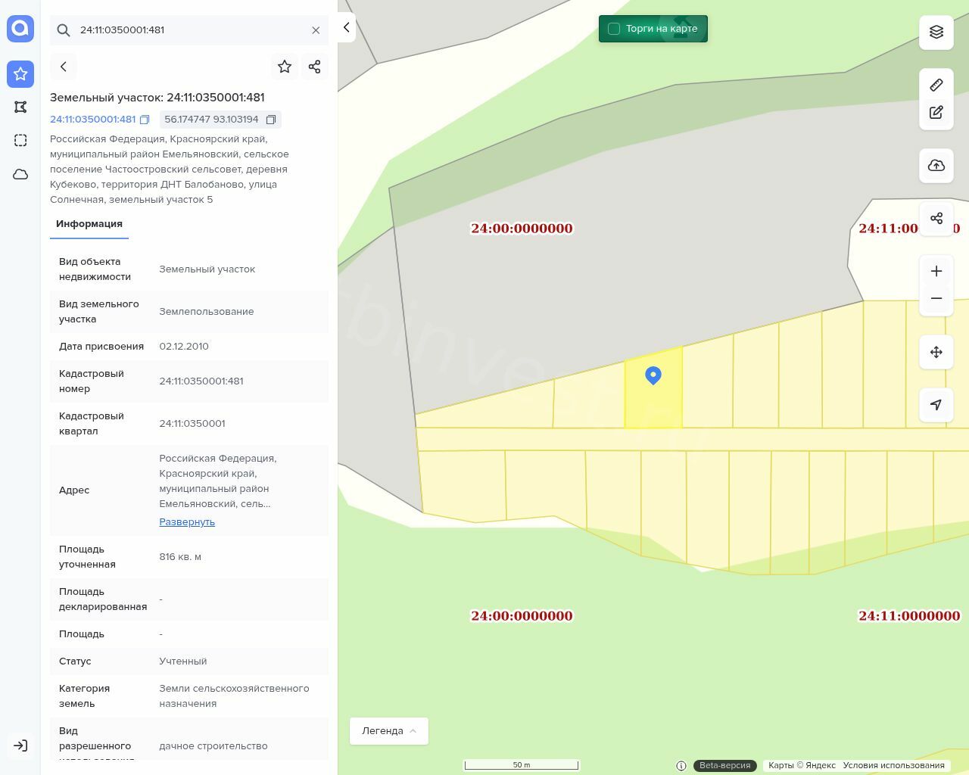Add parcel to favorites with star icon
Screen dimensions: 969x775
click(285, 67)
